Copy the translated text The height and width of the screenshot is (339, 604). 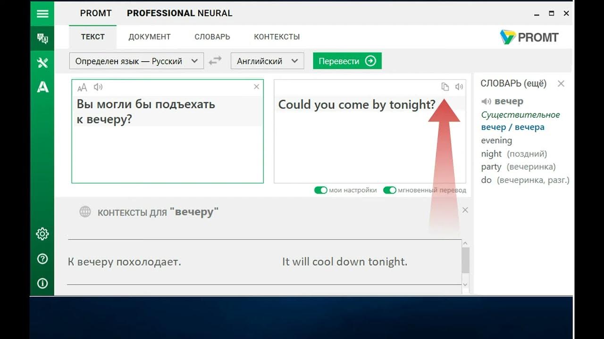click(x=445, y=87)
